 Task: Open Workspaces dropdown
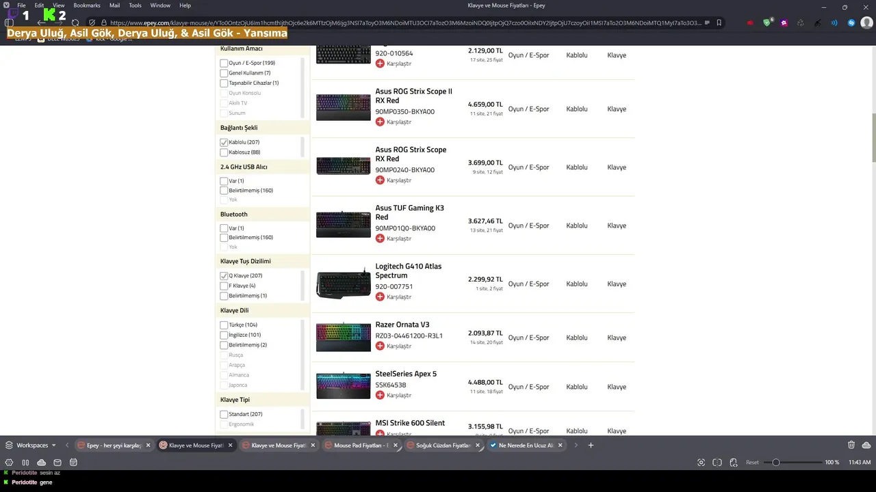coord(31,445)
